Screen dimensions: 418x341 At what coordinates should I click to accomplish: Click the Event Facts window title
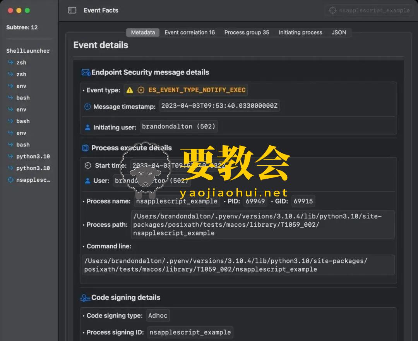tap(101, 10)
